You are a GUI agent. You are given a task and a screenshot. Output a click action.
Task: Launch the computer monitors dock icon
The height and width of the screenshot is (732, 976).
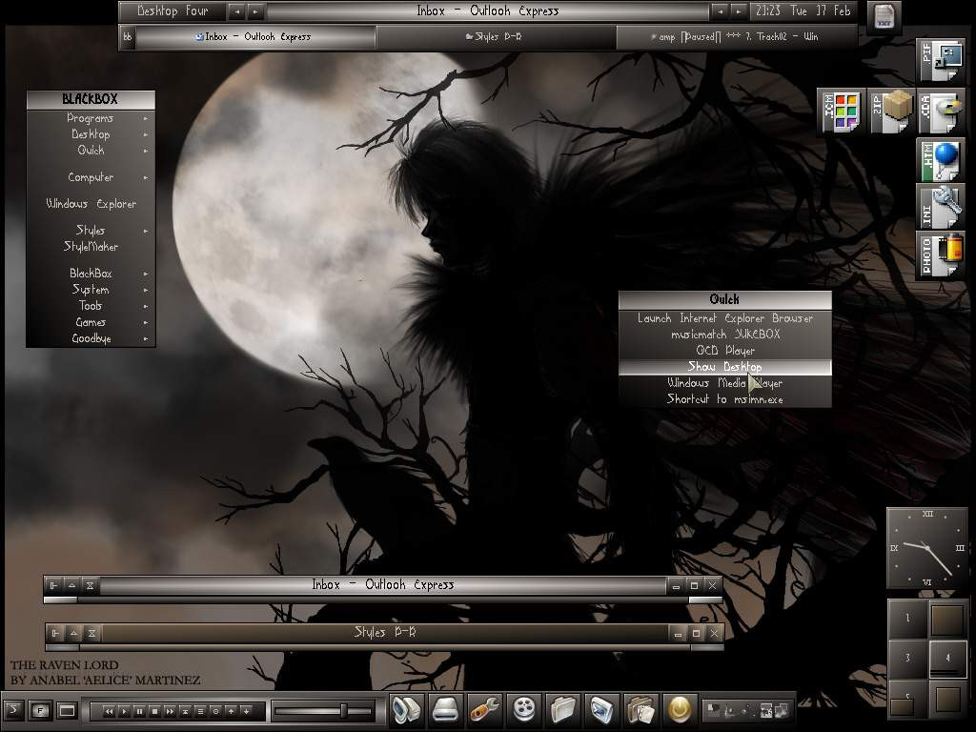(x=407, y=709)
